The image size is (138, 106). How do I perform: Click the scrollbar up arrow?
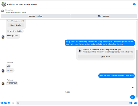[x=137, y=21]
